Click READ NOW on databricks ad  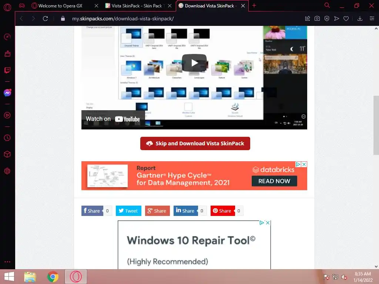pyautogui.click(x=274, y=181)
